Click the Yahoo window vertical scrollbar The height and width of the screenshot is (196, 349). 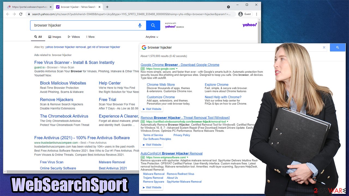259,33
